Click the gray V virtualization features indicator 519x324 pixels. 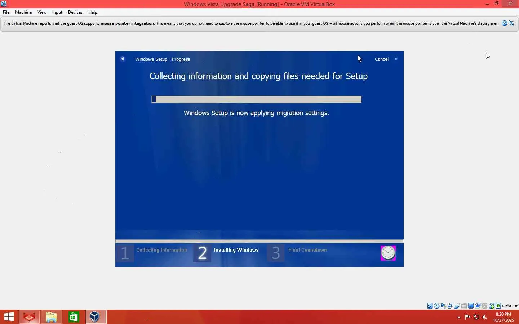(485, 306)
